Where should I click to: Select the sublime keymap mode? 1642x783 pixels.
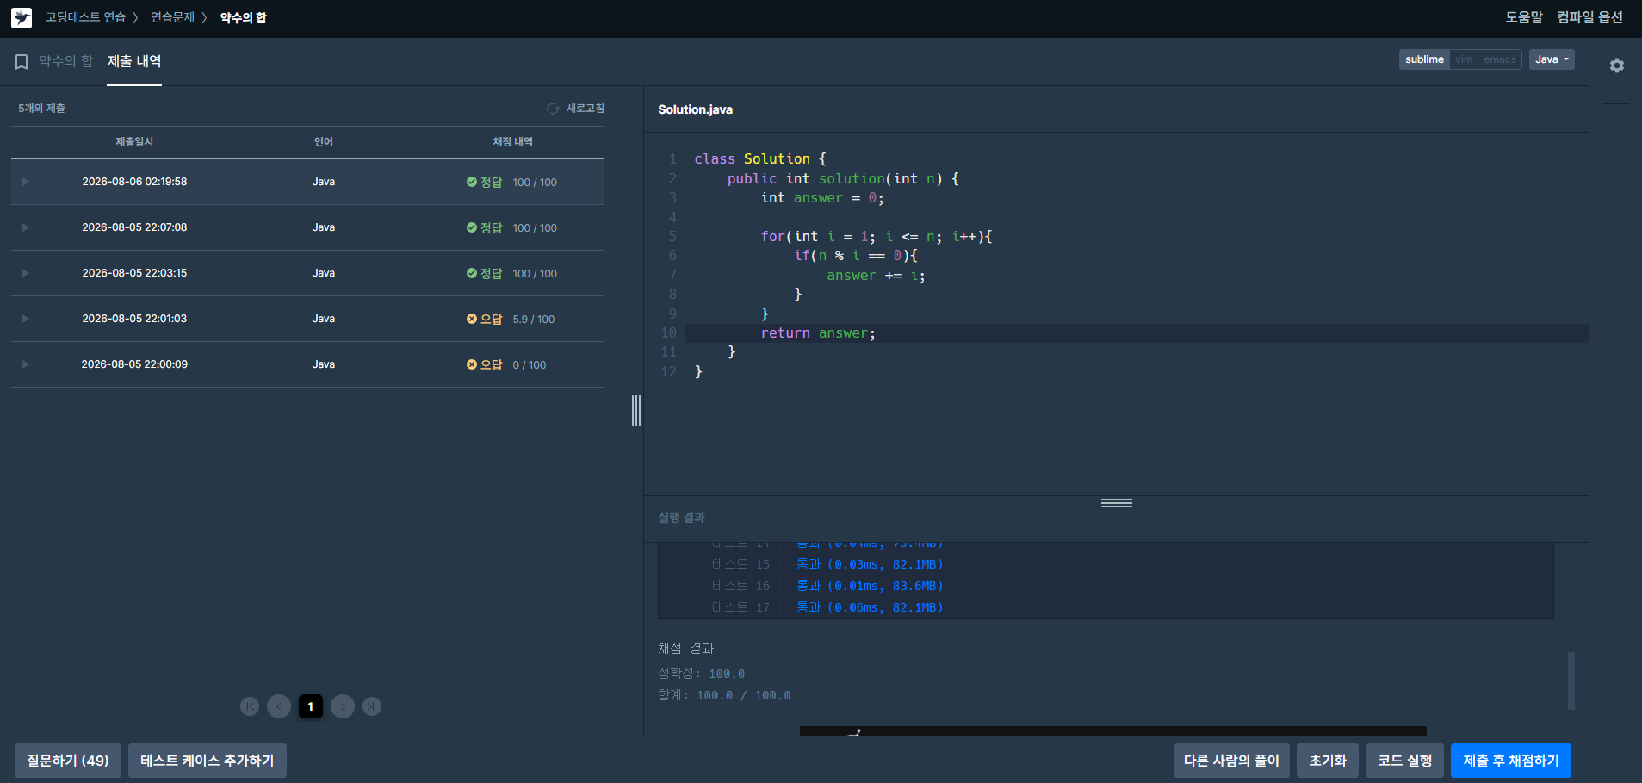(x=1424, y=59)
